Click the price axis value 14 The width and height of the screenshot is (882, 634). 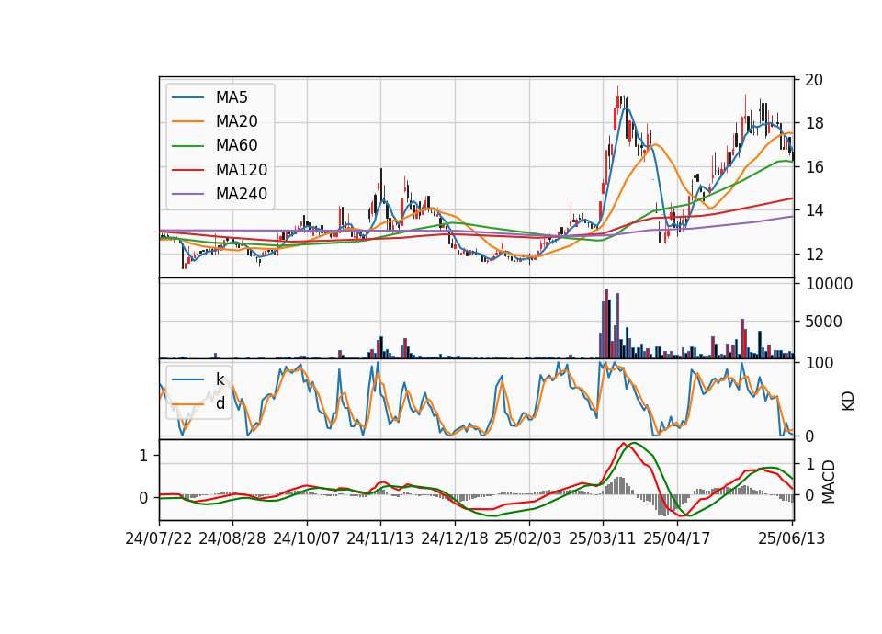pos(814,210)
